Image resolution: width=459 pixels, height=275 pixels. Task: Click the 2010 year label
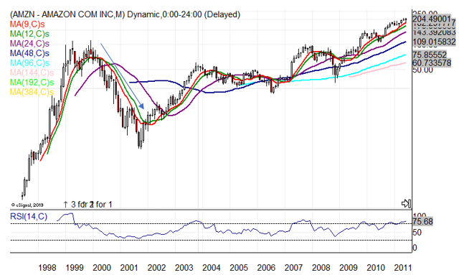(x=376, y=267)
